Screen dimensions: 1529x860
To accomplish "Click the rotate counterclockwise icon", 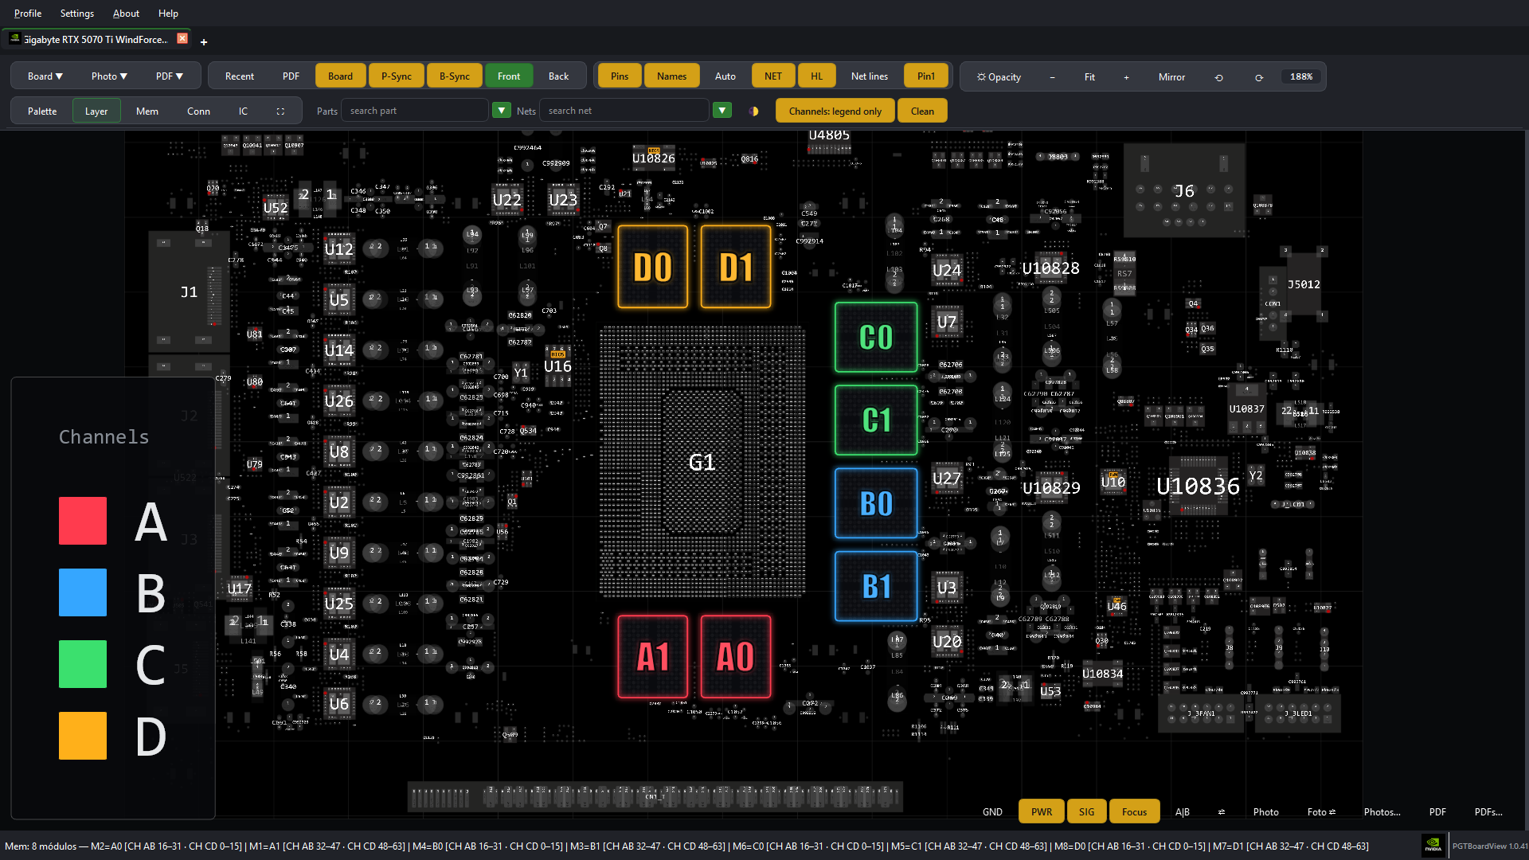I will click(x=1218, y=77).
